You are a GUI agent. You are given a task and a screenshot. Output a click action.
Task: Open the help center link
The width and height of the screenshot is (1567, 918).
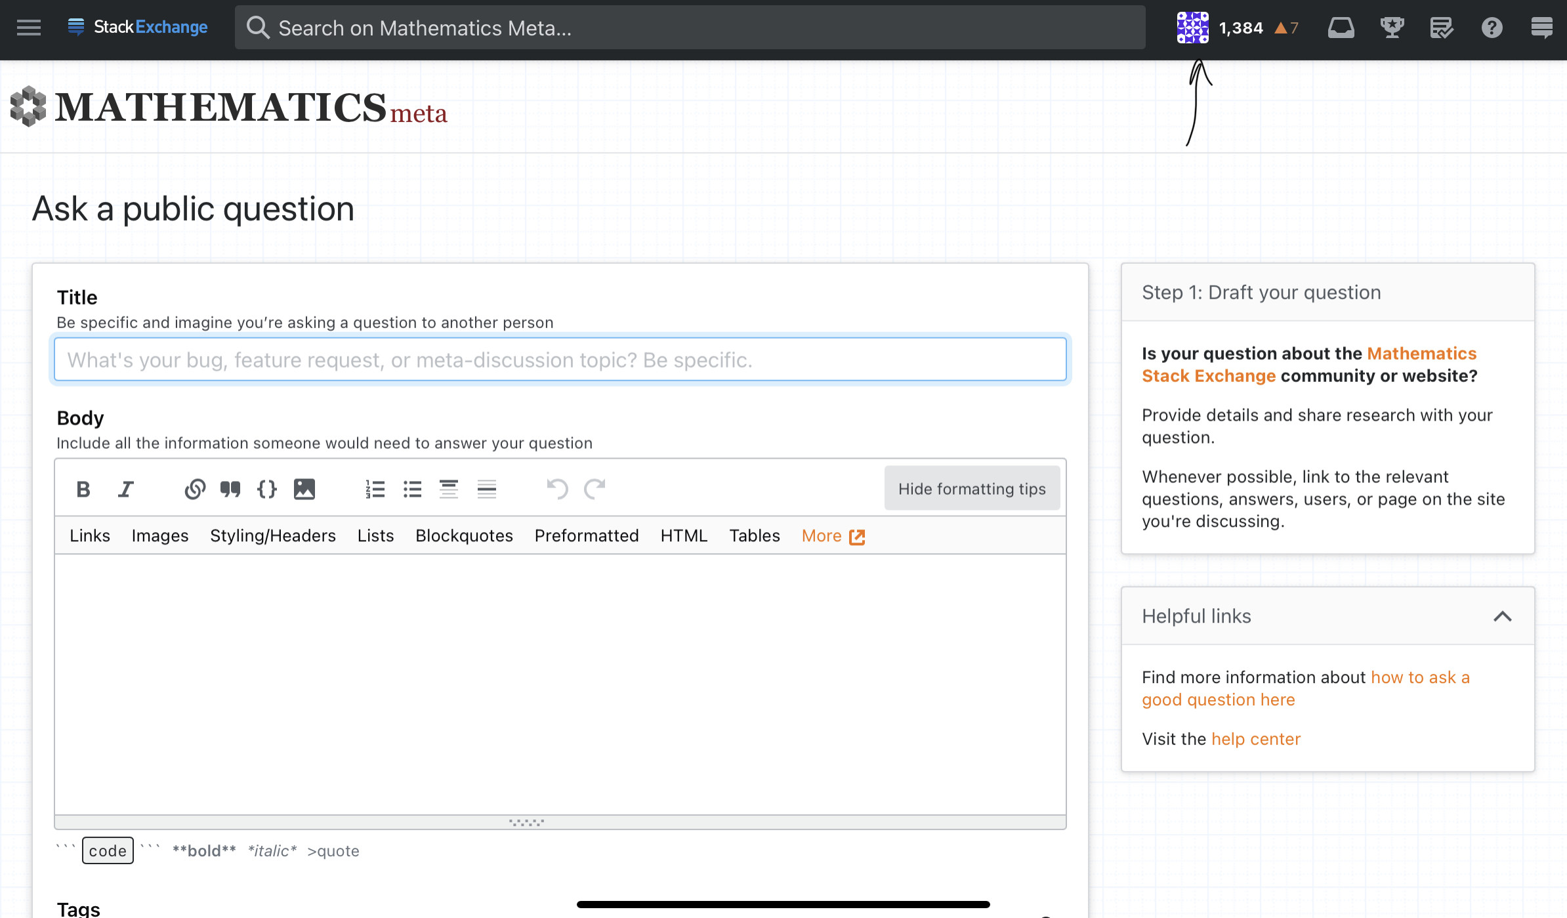[1256, 739]
